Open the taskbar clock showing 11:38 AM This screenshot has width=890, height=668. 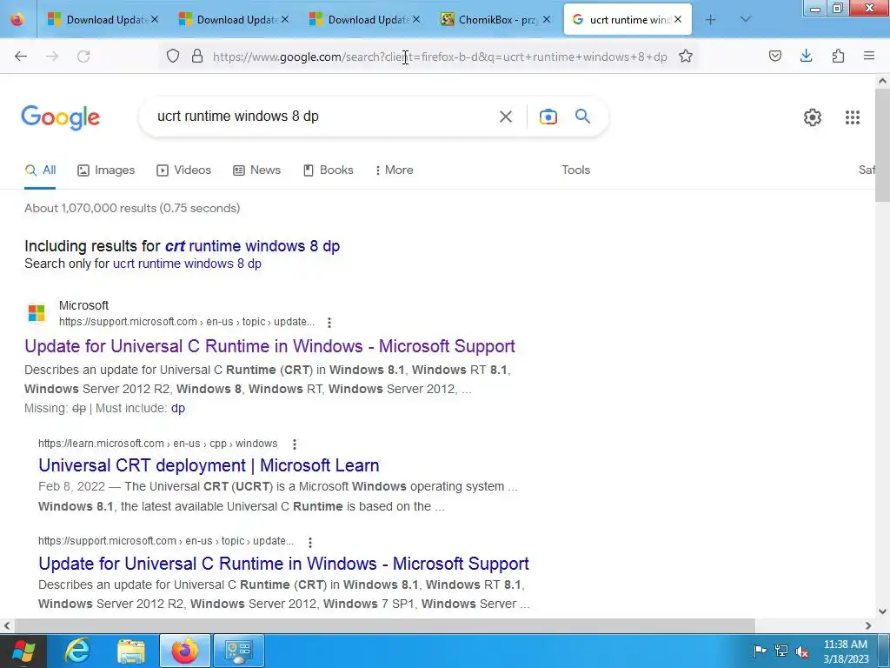846,651
